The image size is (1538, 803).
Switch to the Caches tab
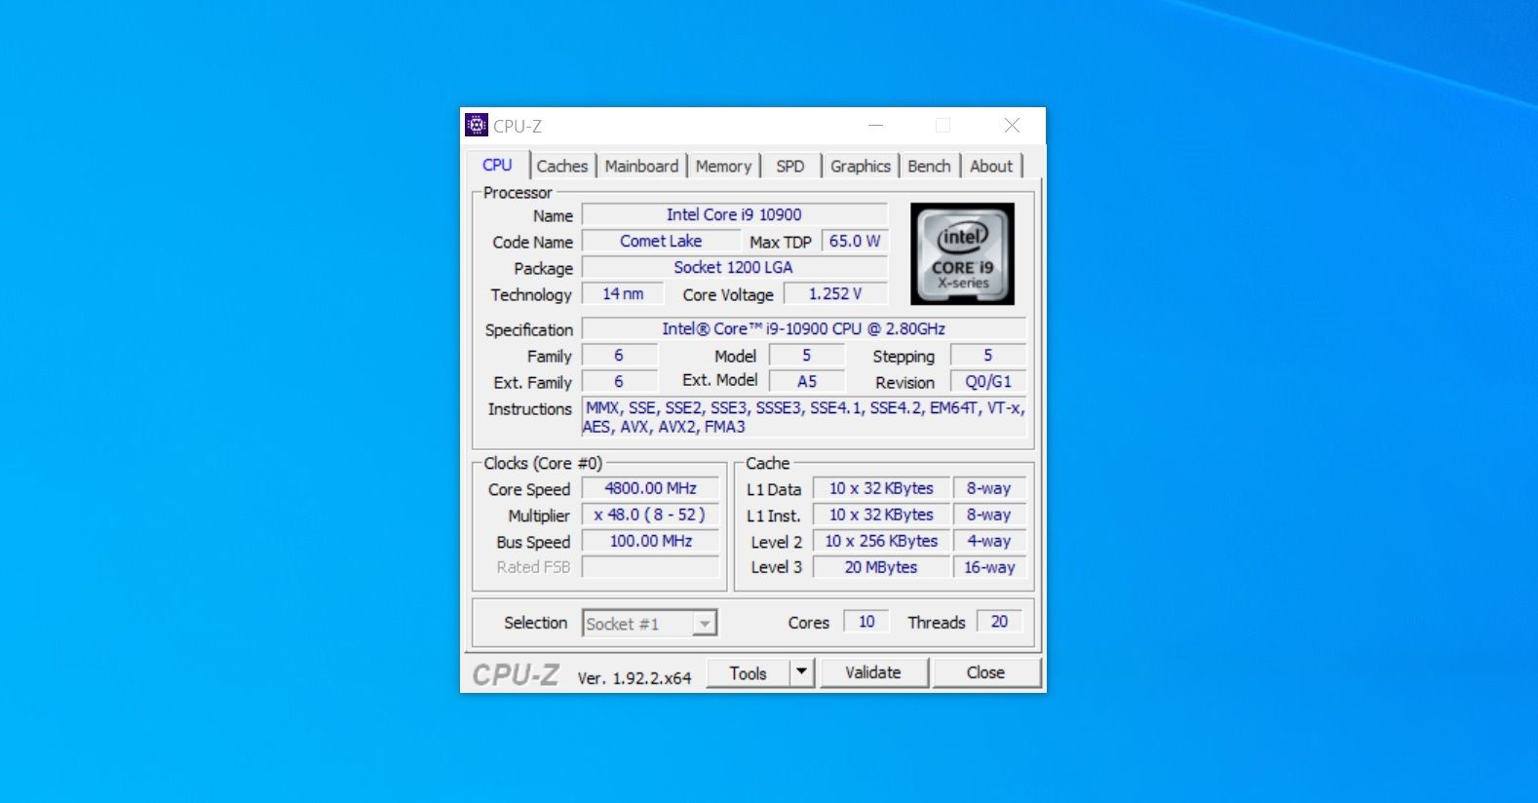point(562,167)
